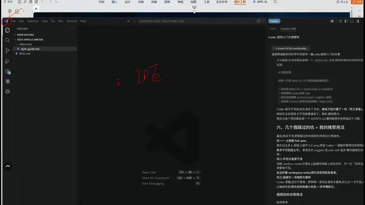
Task: Open the VS Code Terminal menu
Action: pos(71,21)
